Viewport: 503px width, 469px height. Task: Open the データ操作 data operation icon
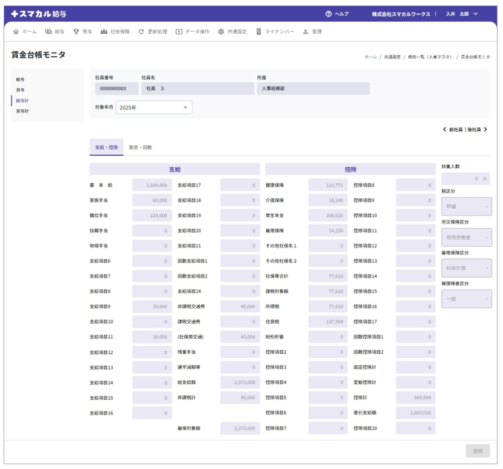pos(179,31)
